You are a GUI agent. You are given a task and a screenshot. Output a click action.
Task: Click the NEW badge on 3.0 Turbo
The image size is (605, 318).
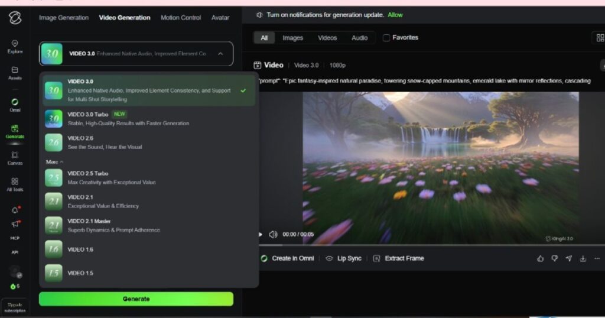(x=119, y=114)
